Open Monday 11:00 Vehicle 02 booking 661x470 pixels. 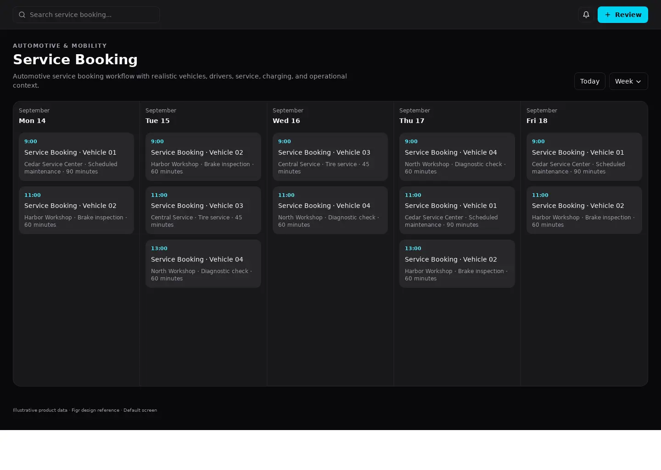click(76, 210)
